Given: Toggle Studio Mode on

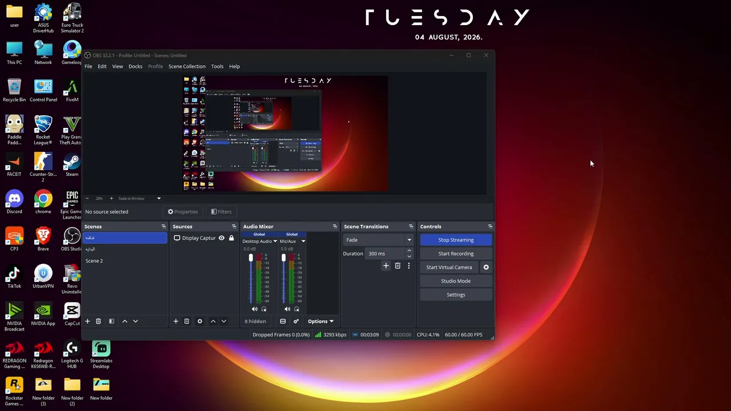Looking at the screenshot, I should tap(456, 281).
